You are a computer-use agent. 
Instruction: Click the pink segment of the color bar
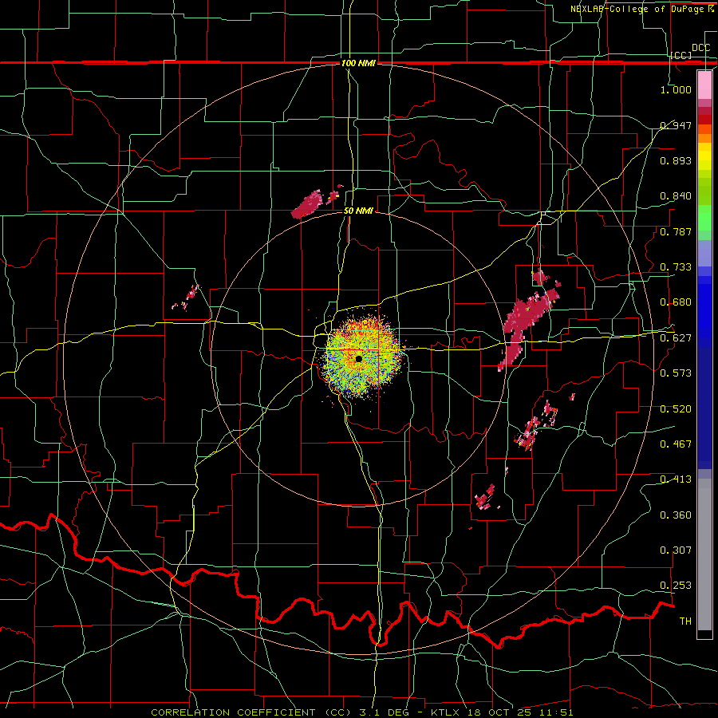704,85
